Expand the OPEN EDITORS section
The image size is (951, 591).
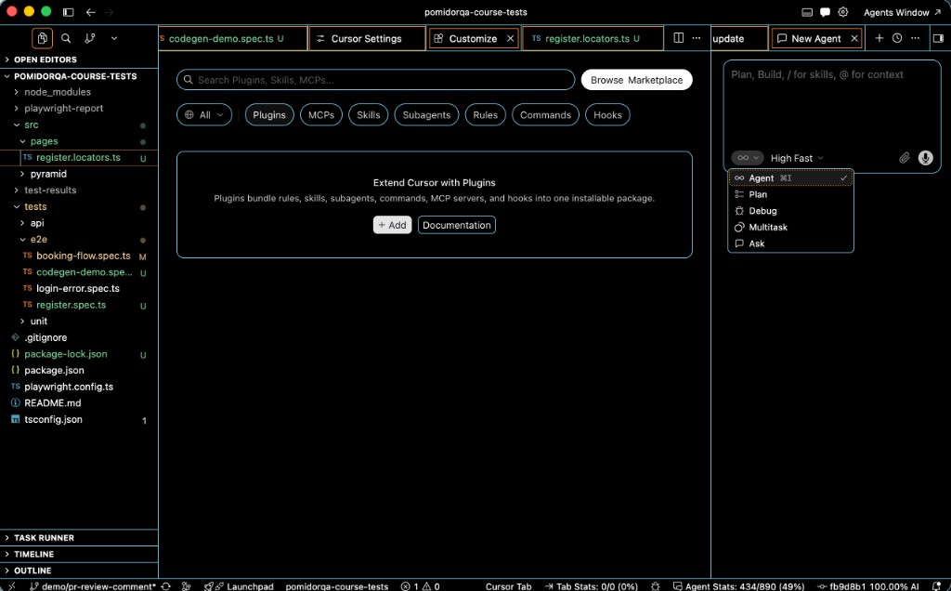(79, 59)
